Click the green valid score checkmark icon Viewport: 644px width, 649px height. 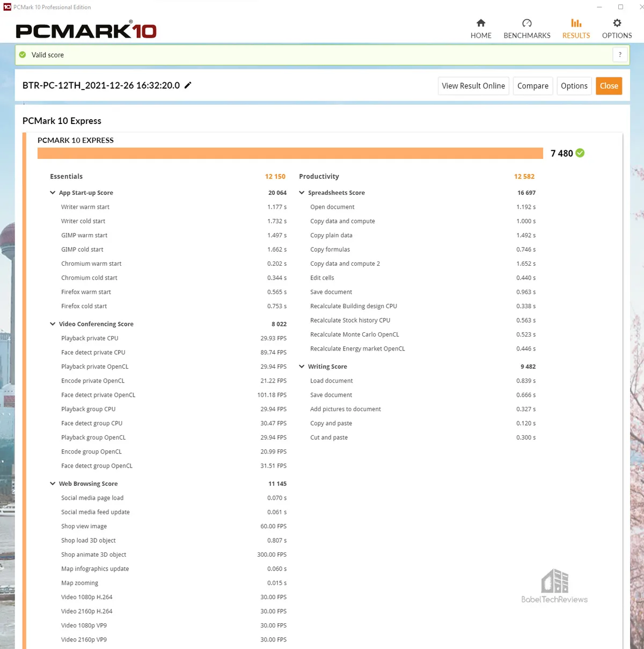tap(23, 55)
